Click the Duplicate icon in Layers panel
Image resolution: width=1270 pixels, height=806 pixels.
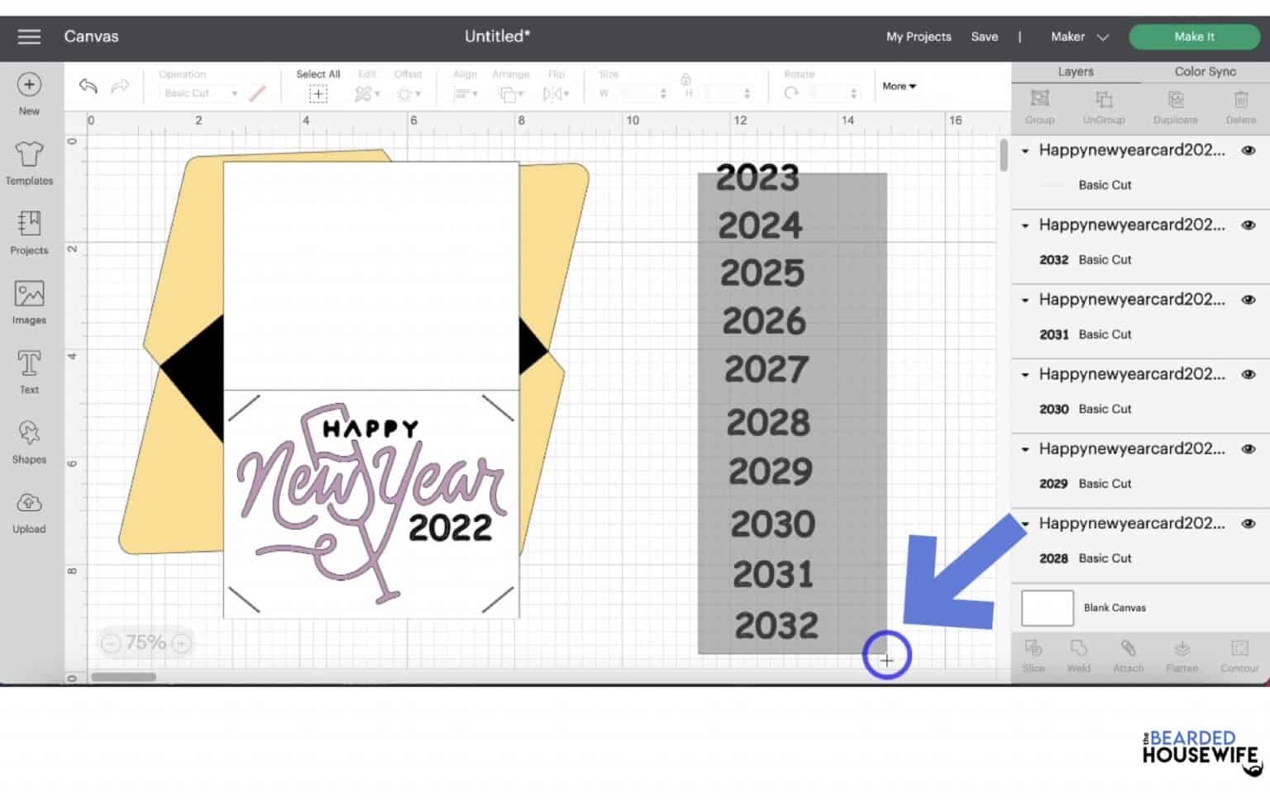click(x=1175, y=106)
